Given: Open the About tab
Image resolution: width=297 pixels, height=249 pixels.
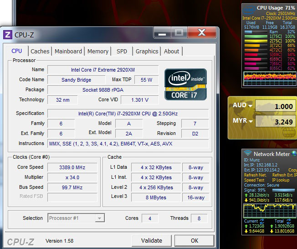Looking at the screenshot, I should pos(172,51).
